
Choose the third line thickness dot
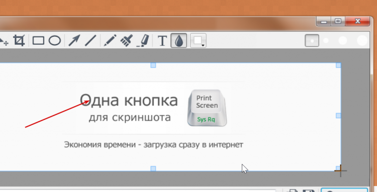(343, 41)
